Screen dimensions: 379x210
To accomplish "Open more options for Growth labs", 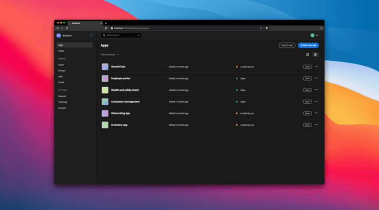I will pos(316,66).
